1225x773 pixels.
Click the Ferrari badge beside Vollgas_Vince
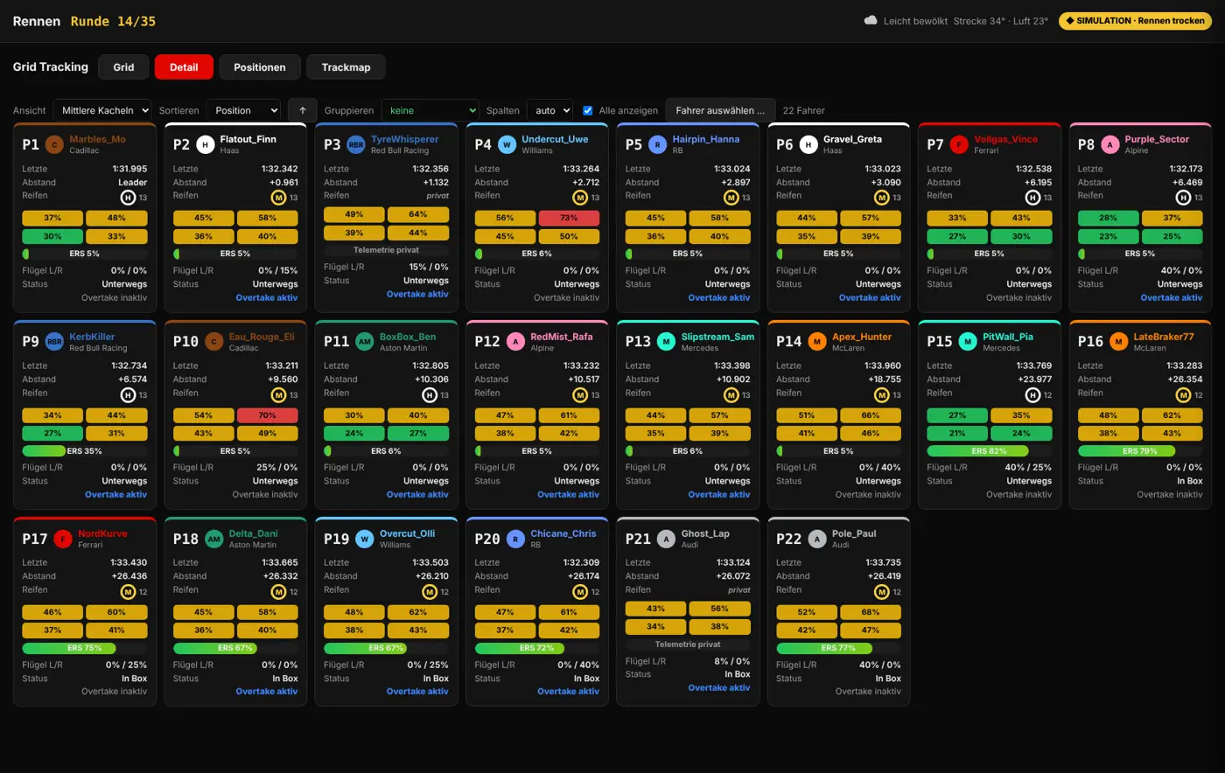959,144
